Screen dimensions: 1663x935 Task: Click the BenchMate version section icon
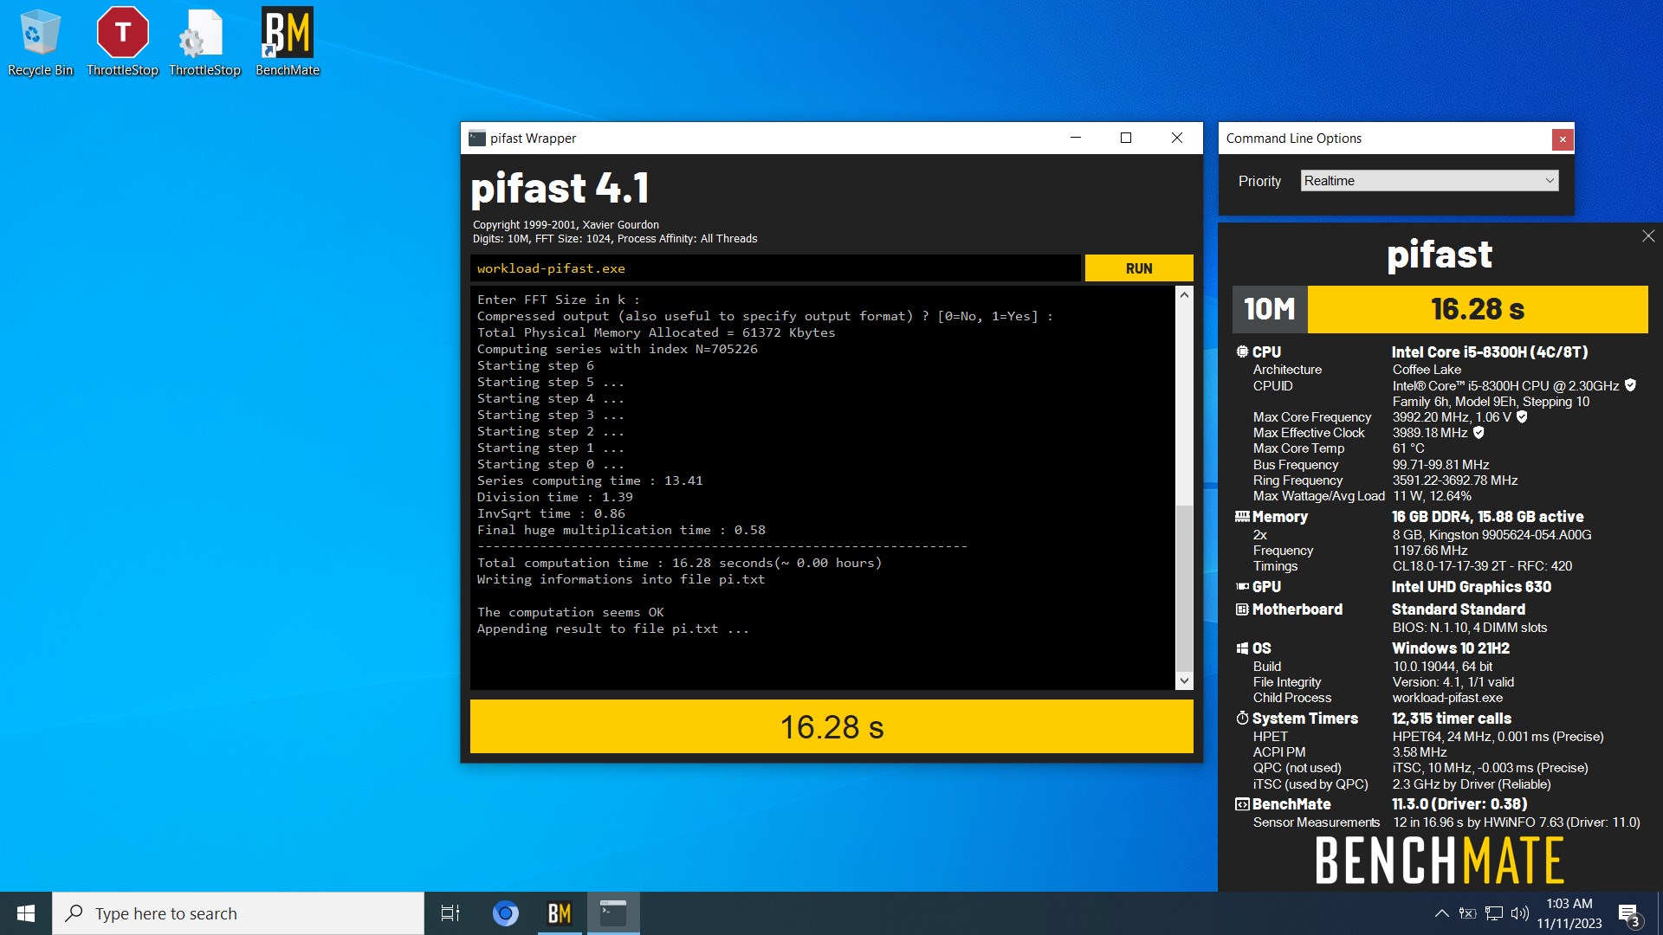(1242, 804)
